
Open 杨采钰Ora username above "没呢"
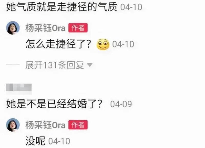[x=45, y=125]
